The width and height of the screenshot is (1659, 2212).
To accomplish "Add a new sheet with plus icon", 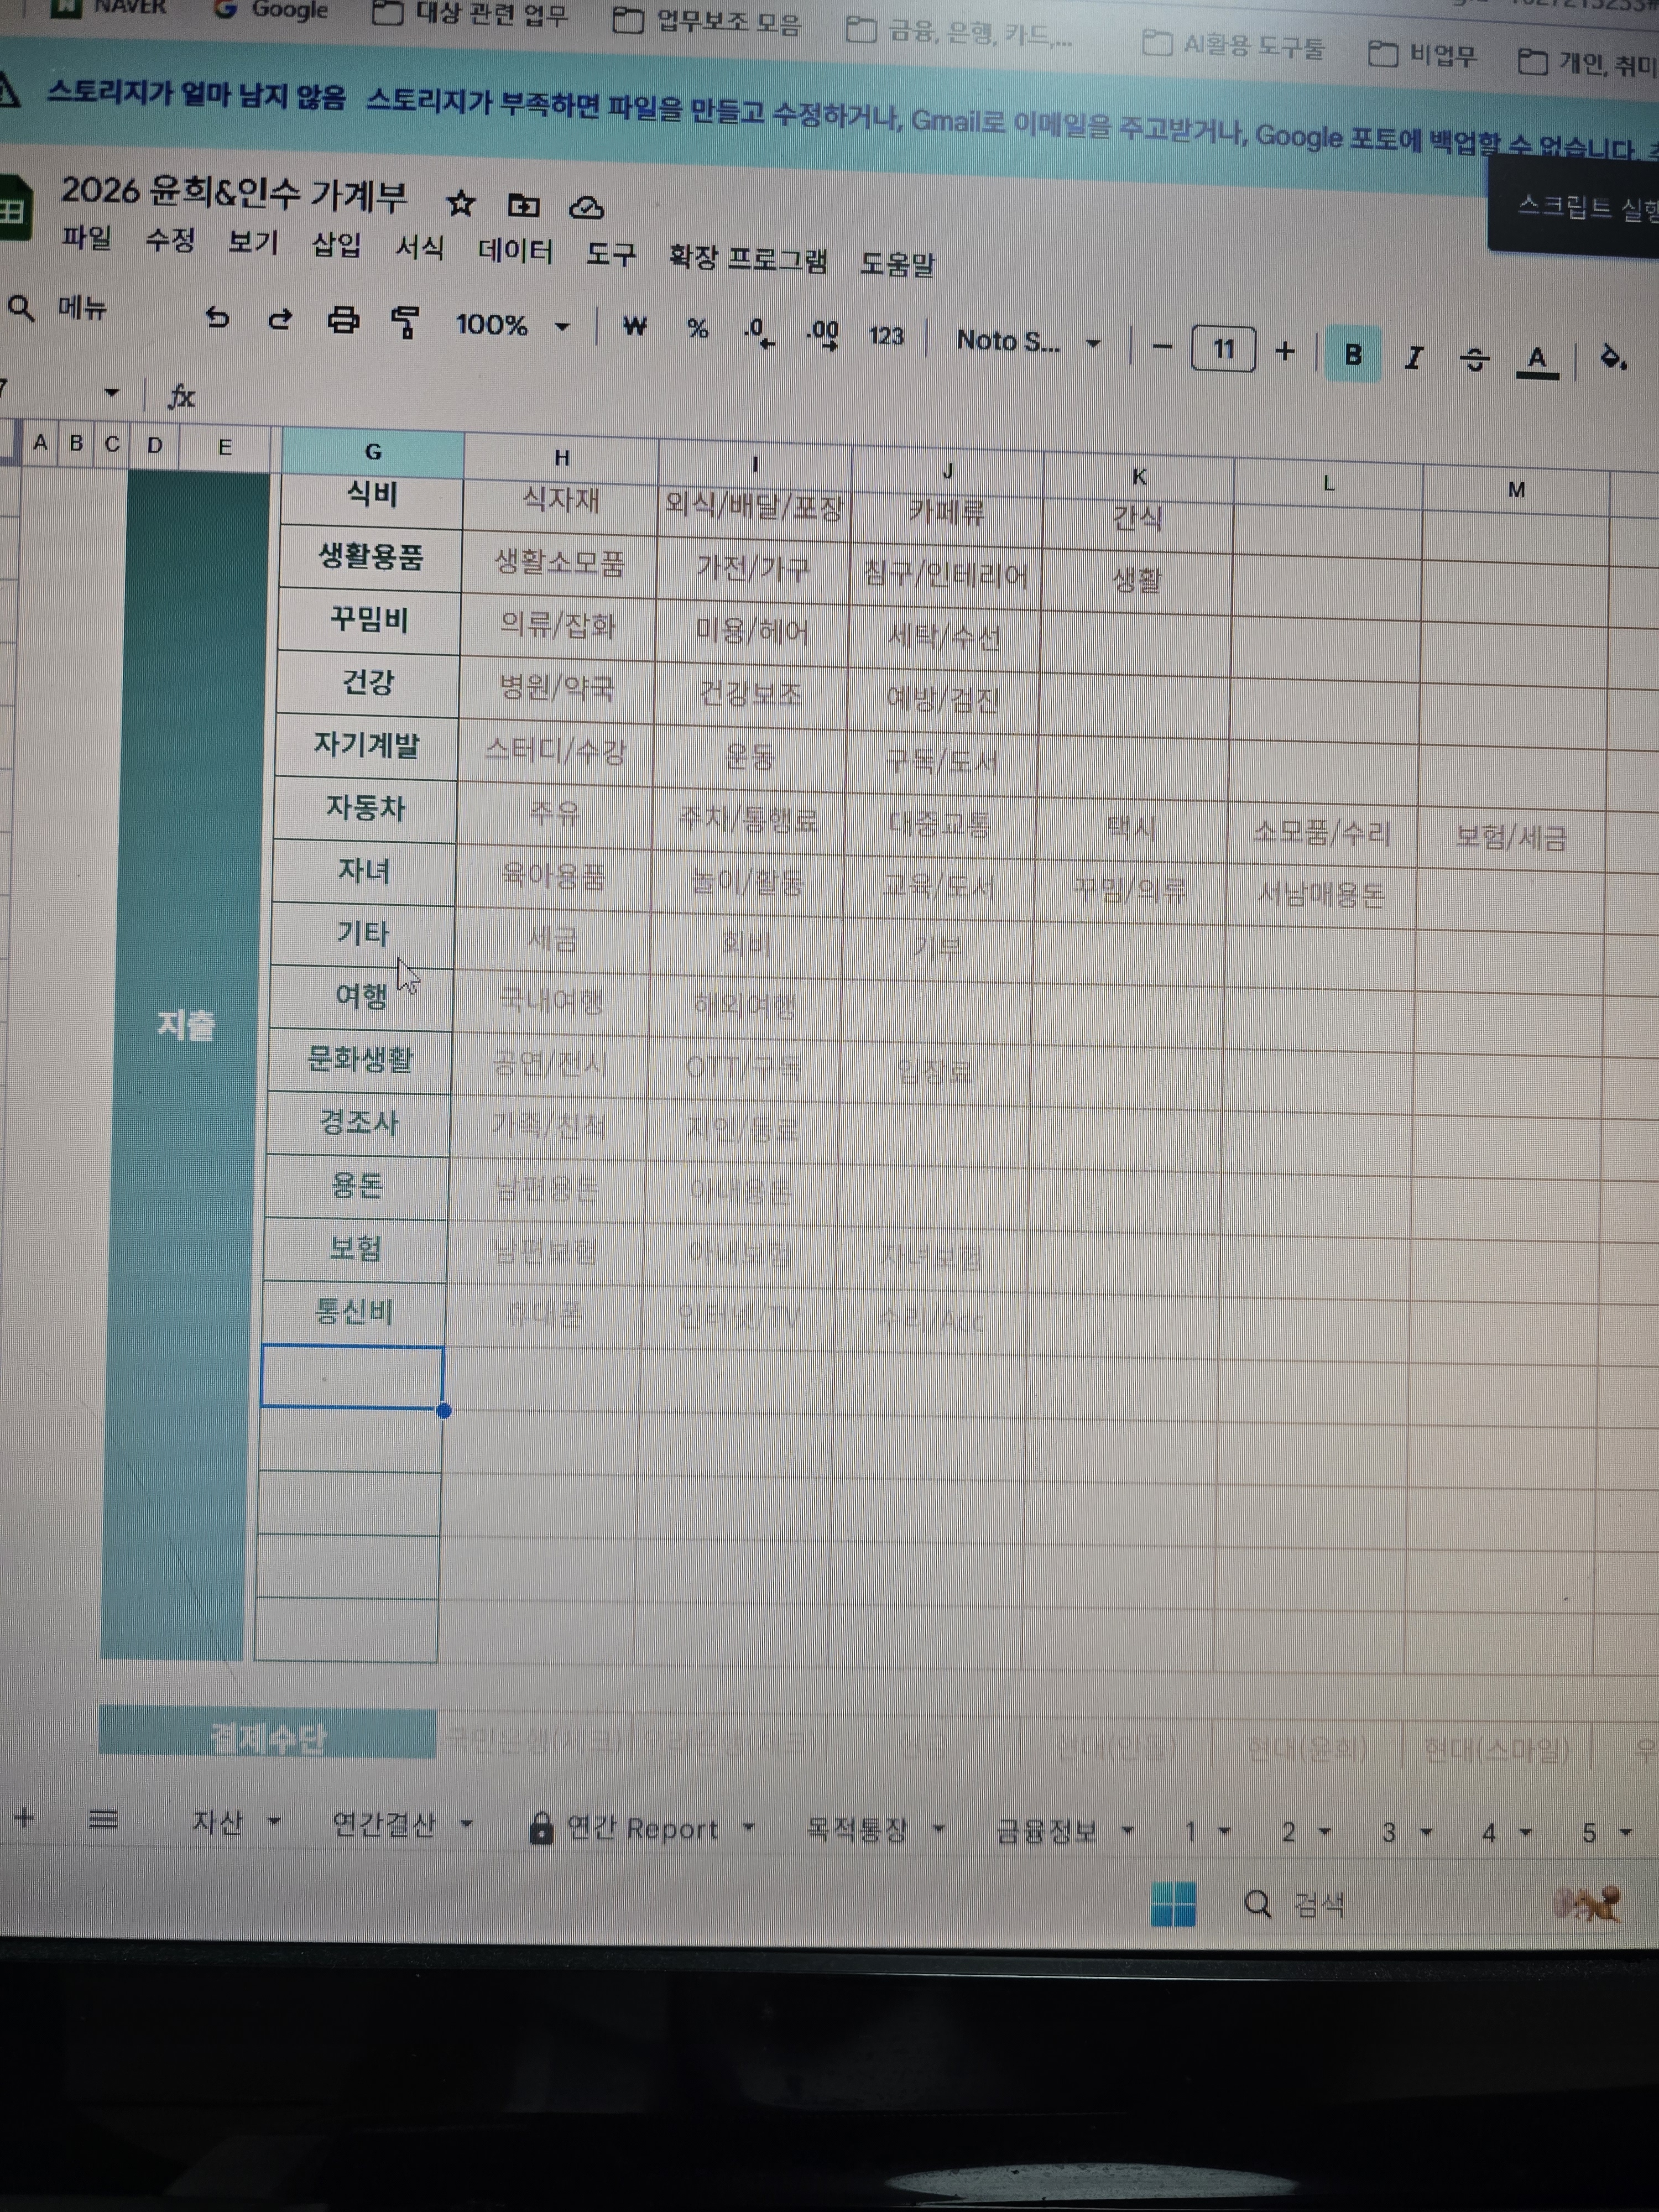I will point(25,1818).
